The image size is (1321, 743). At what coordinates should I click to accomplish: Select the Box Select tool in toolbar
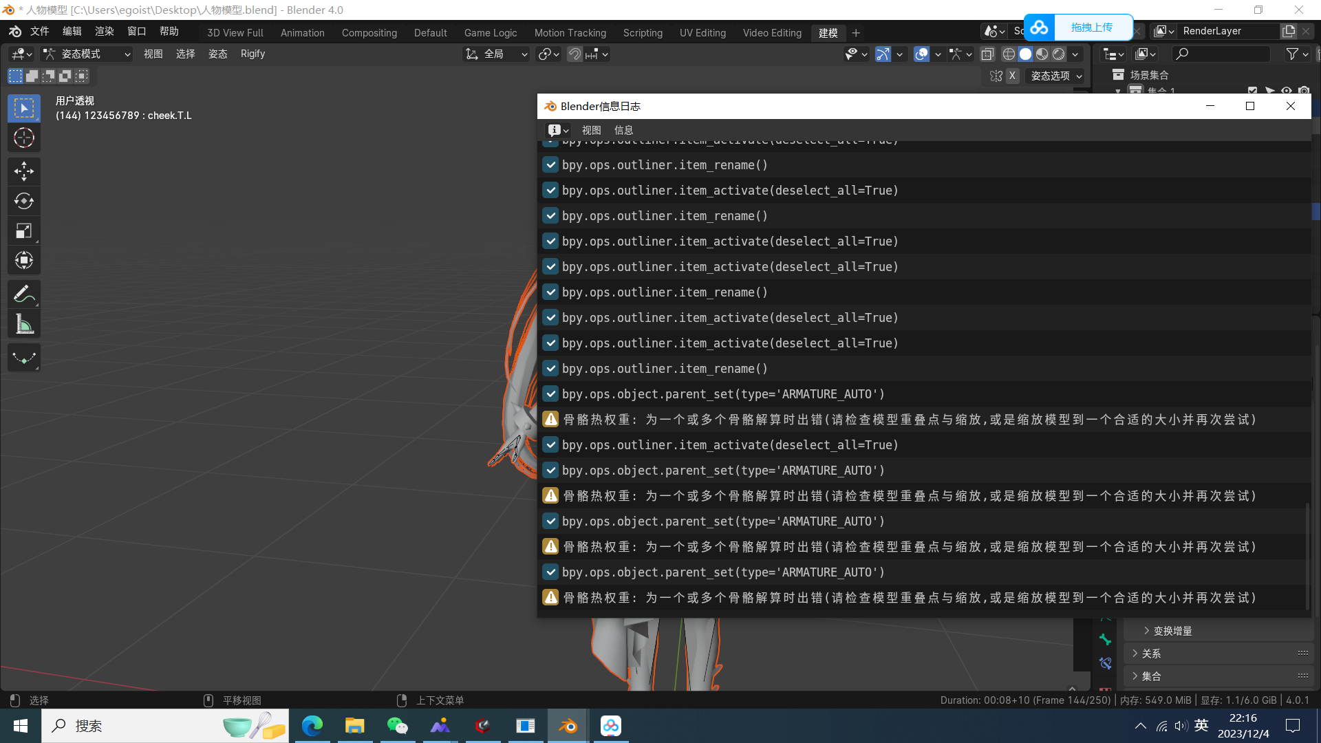24,108
